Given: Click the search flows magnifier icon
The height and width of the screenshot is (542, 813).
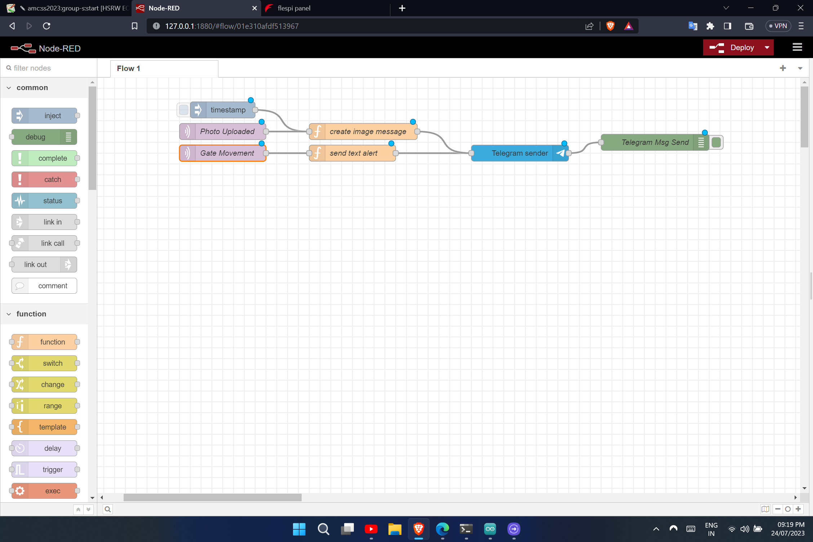Looking at the screenshot, I should pos(107,509).
